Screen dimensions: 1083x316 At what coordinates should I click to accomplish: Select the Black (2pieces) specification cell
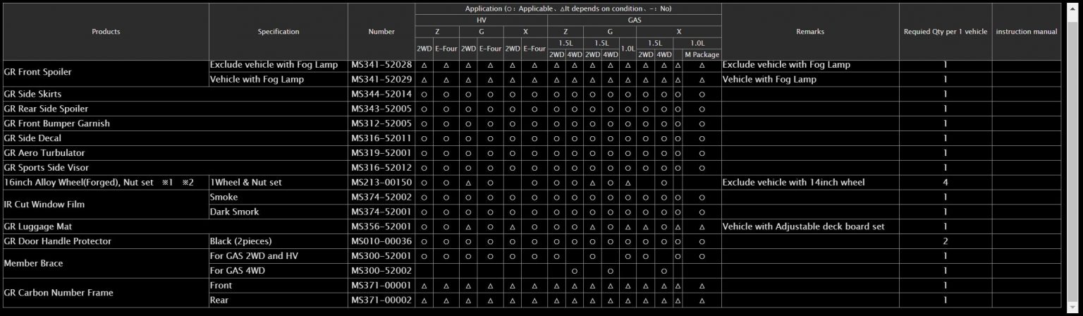tap(278, 241)
